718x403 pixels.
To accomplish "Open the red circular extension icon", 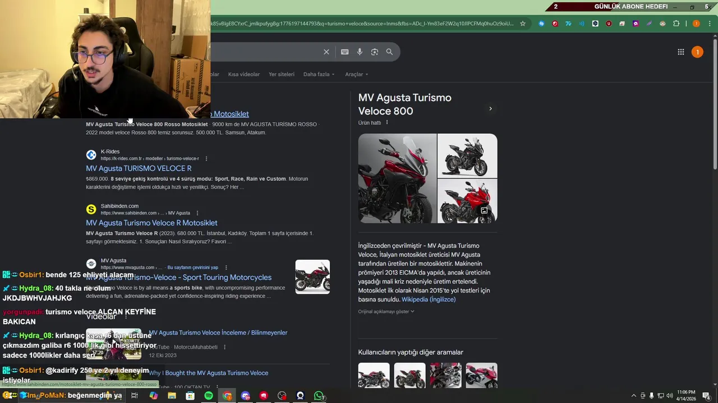I will click(555, 24).
